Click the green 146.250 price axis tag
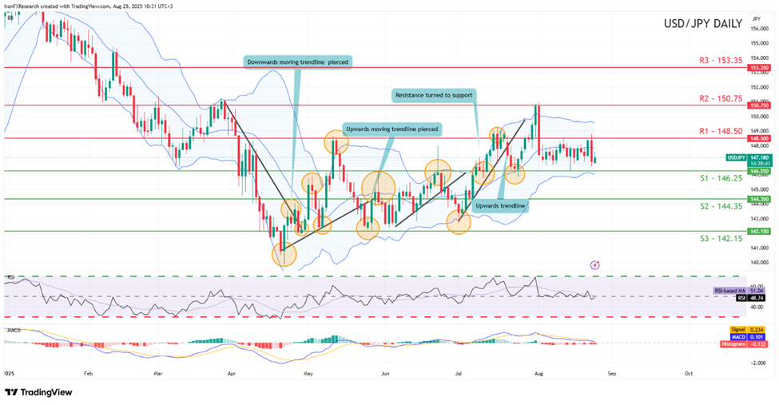 tap(757, 171)
